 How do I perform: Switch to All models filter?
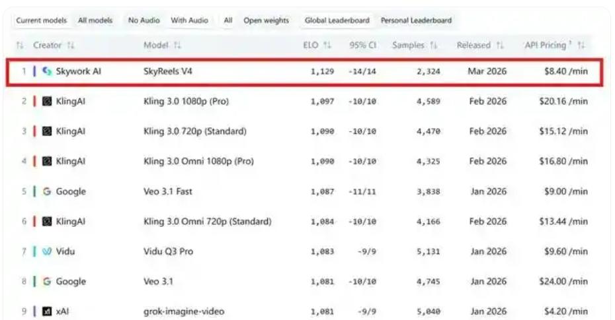tap(95, 20)
